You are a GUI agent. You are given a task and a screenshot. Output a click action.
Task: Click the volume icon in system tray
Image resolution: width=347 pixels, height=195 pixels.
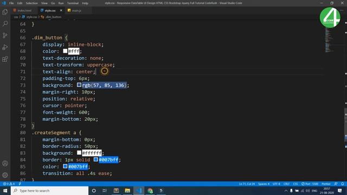pos(308,191)
